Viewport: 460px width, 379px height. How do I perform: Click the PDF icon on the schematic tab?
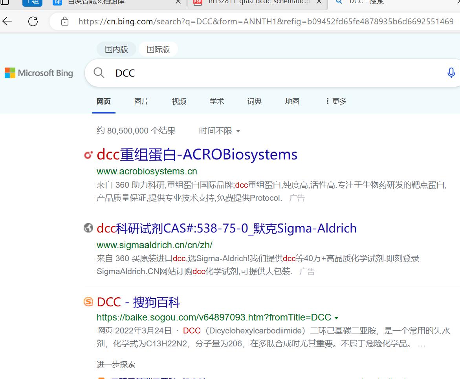(198, 2)
